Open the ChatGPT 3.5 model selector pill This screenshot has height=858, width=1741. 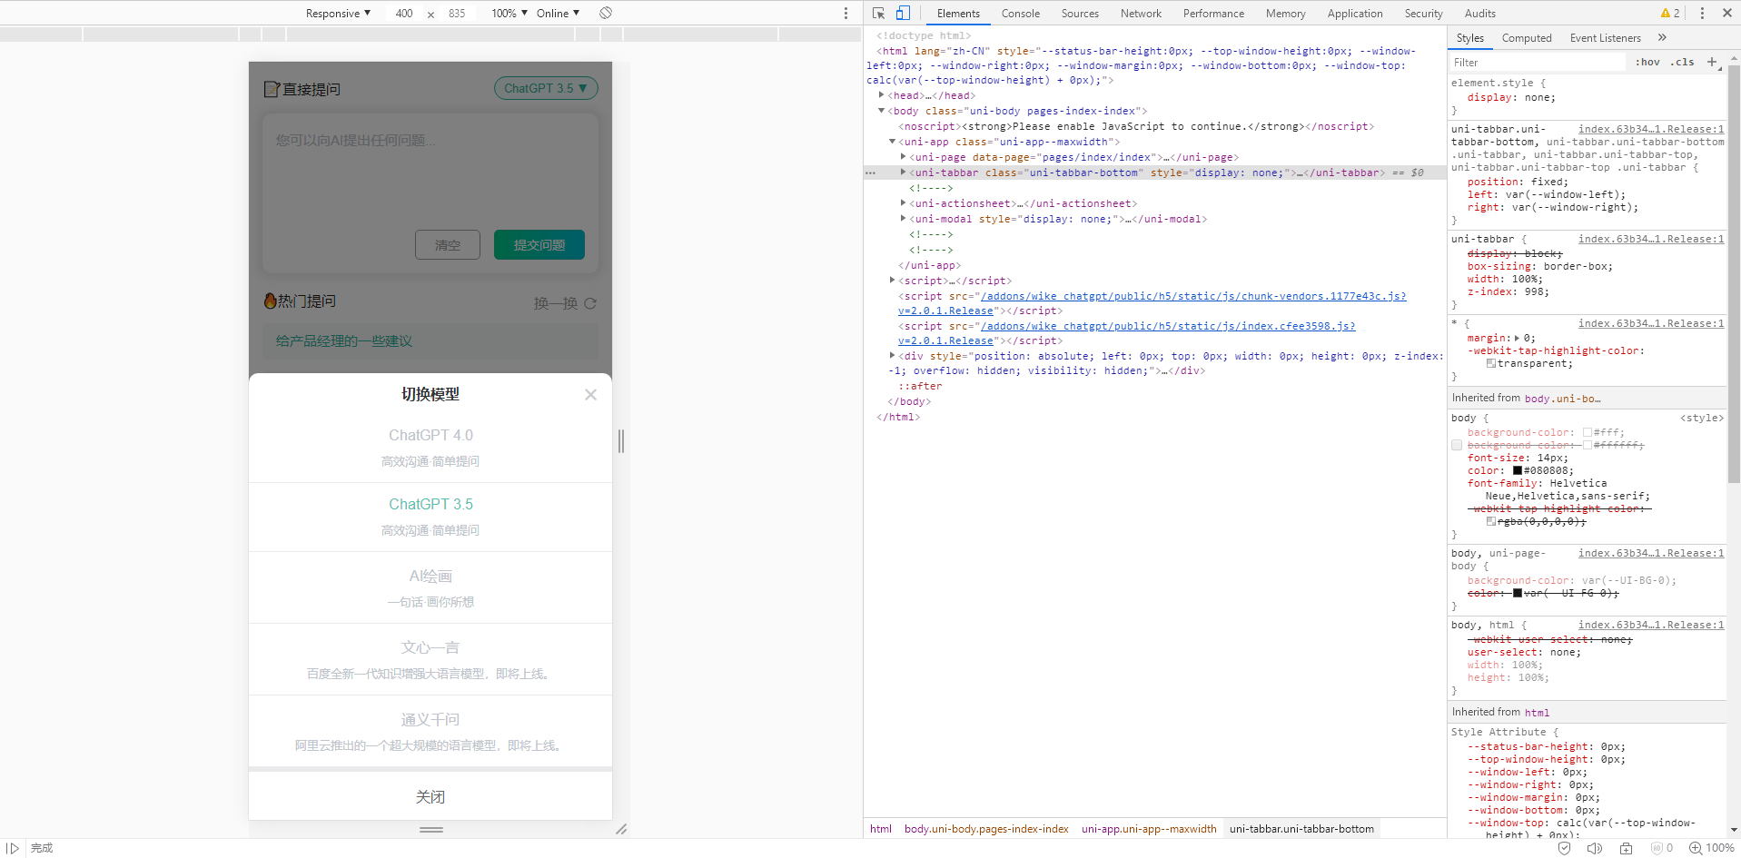pos(546,88)
